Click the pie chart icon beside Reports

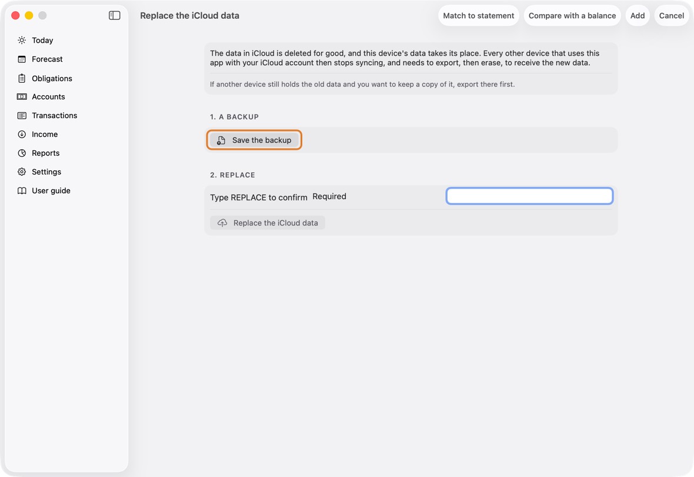click(22, 153)
